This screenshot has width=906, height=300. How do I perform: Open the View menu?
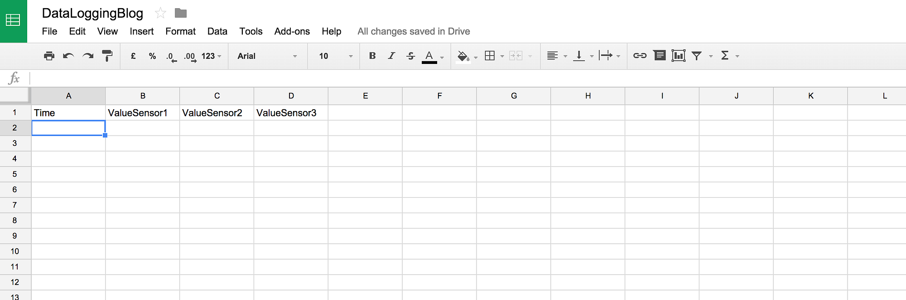tap(107, 31)
